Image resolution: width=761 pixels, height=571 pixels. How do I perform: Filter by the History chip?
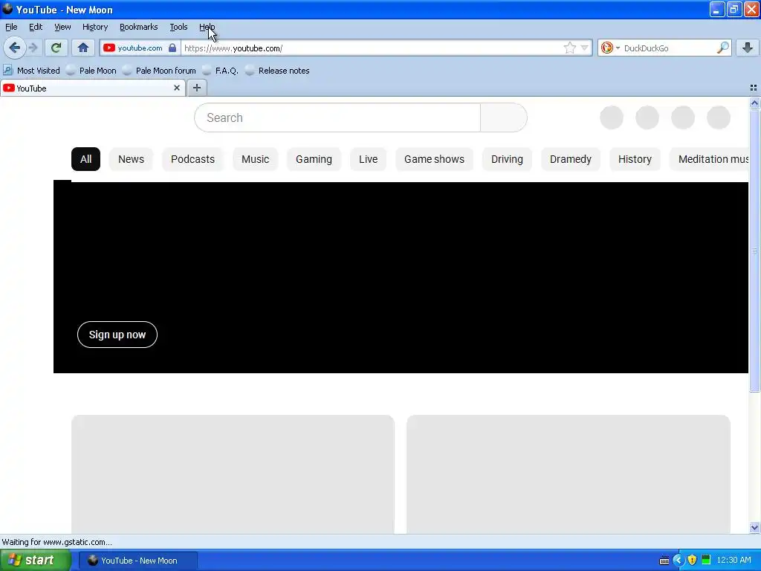[x=635, y=159]
